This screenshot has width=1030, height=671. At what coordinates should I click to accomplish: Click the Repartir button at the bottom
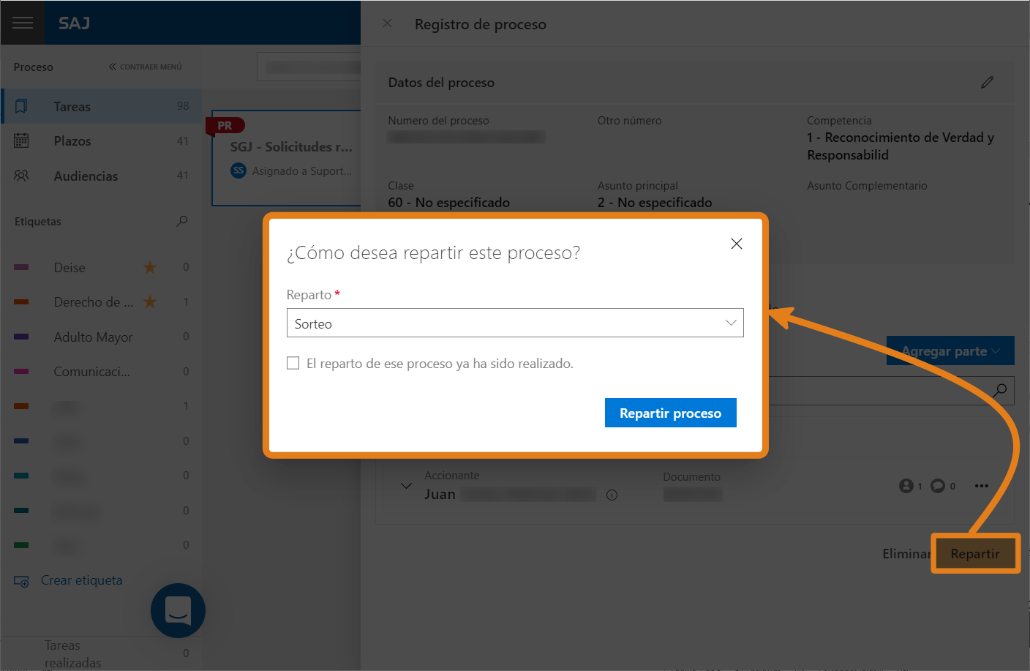[x=975, y=553]
